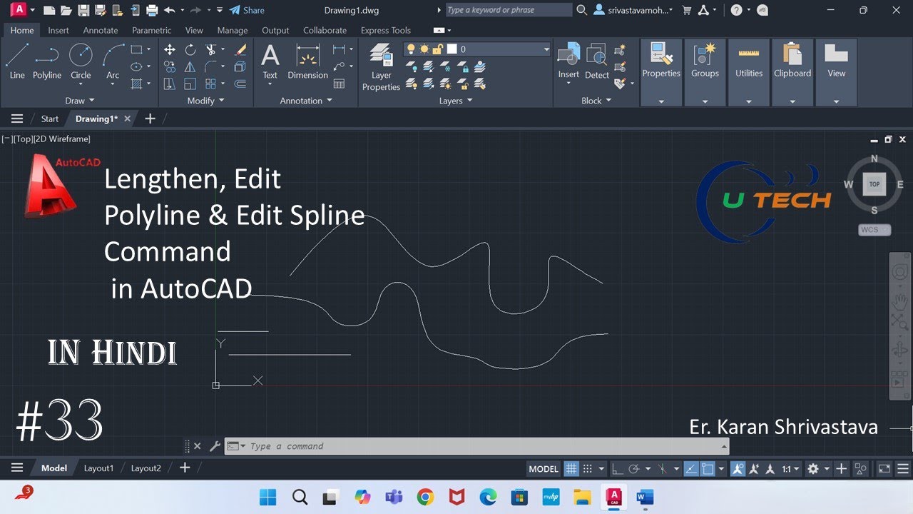The width and height of the screenshot is (913, 514).
Task: Open the Insert ribbon tab
Action: [58, 31]
